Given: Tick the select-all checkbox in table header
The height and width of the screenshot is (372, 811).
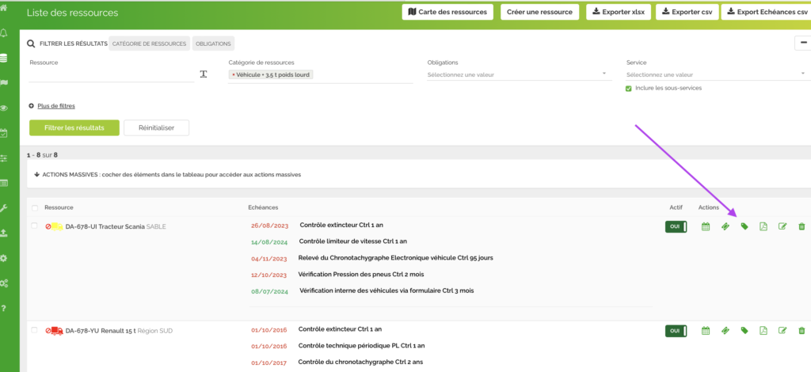Looking at the screenshot, I should pyautogui.click(x=34, y=207).
